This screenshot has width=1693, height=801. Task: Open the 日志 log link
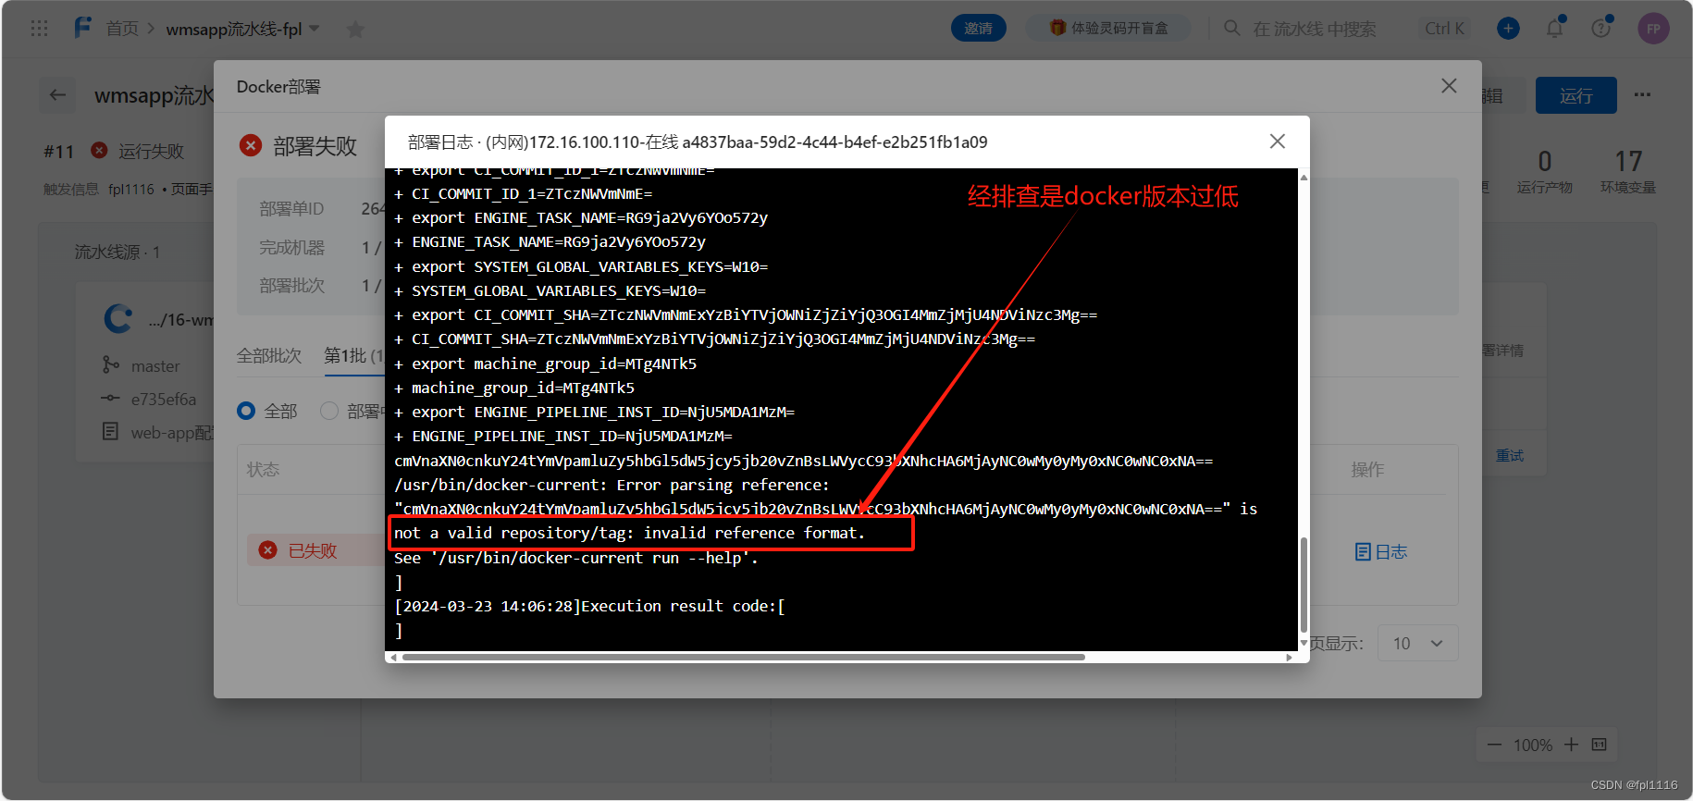pyautogui.click(x=1380, y=552)
